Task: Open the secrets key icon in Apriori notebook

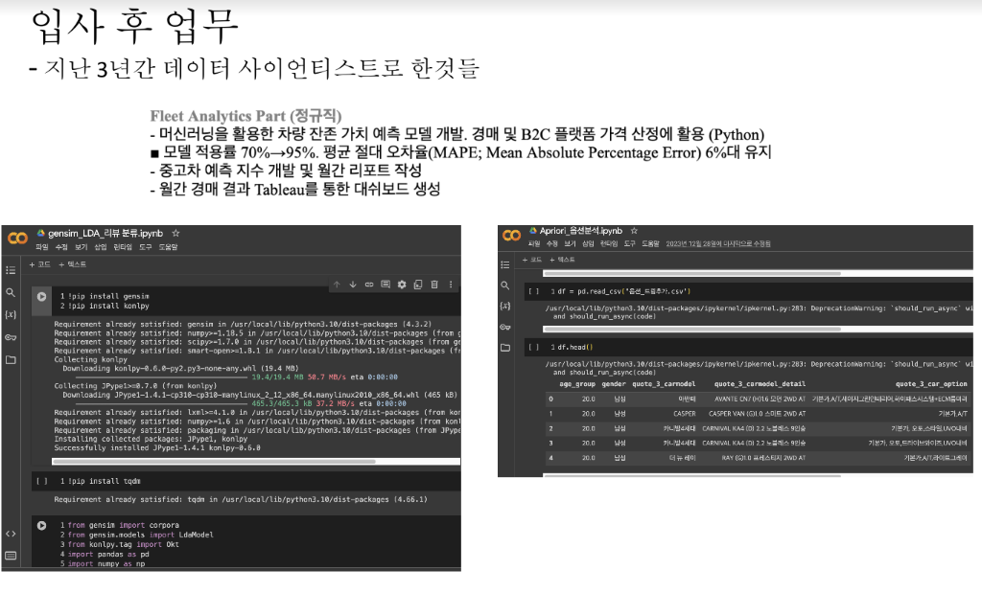Action: tap(506, 327)
